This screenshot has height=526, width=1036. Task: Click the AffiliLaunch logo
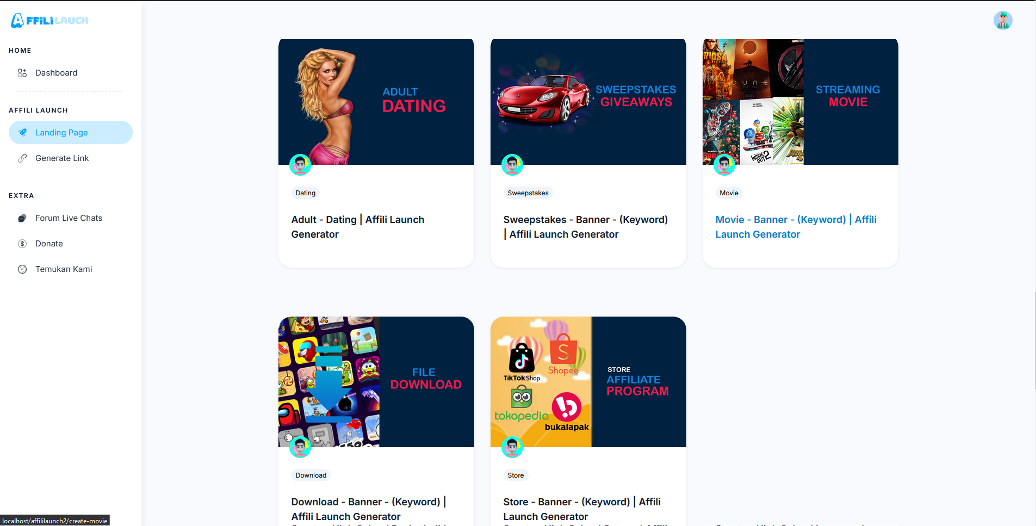[x=49, y=20]
